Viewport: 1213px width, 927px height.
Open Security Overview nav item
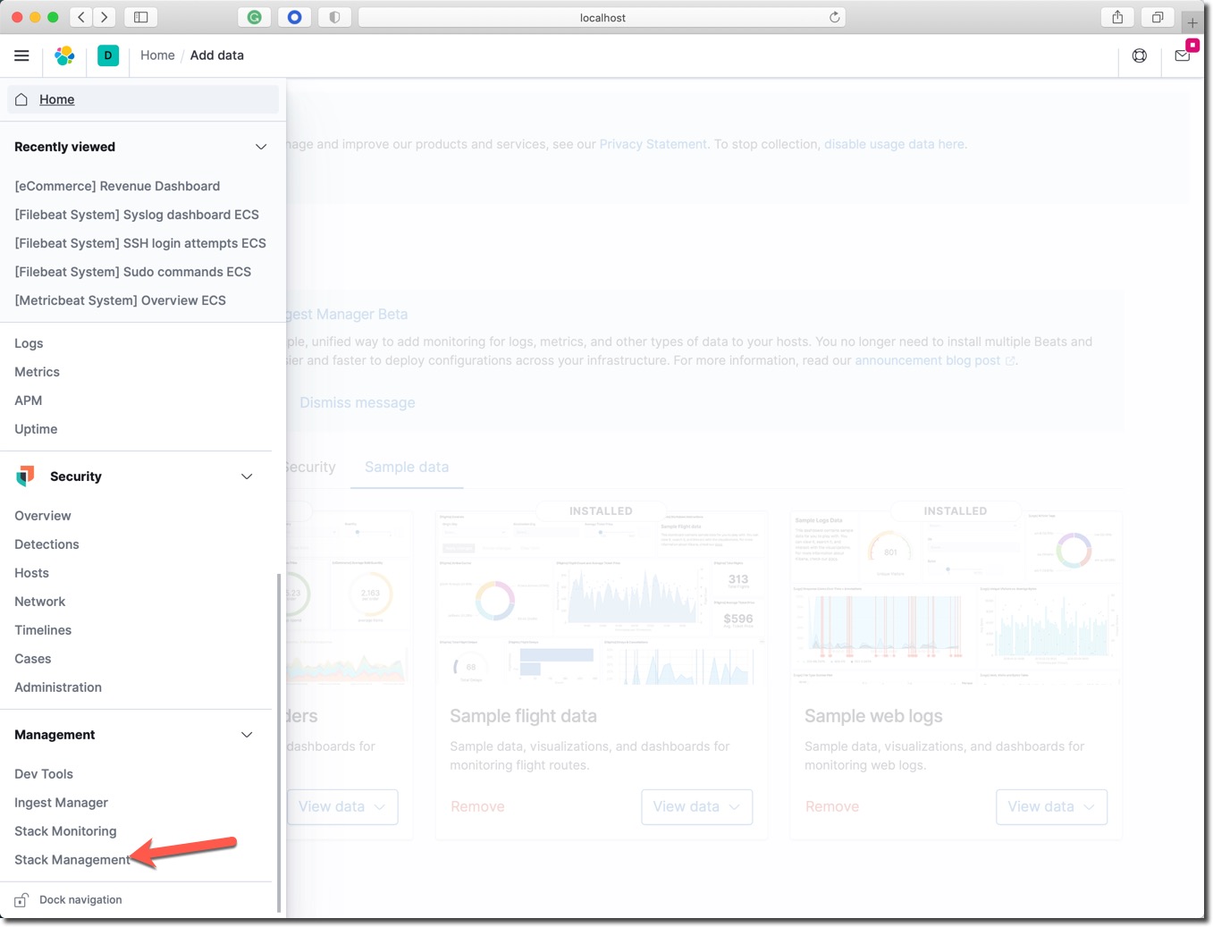point(43,516)
